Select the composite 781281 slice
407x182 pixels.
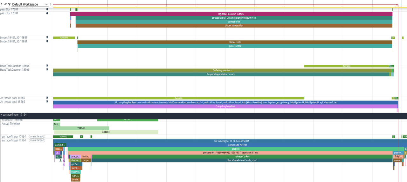point(235,145)
